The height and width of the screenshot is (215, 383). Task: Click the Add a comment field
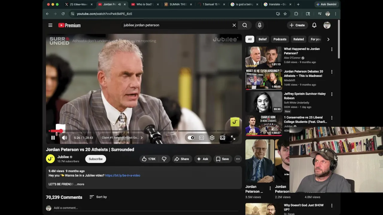coord(146,208)
